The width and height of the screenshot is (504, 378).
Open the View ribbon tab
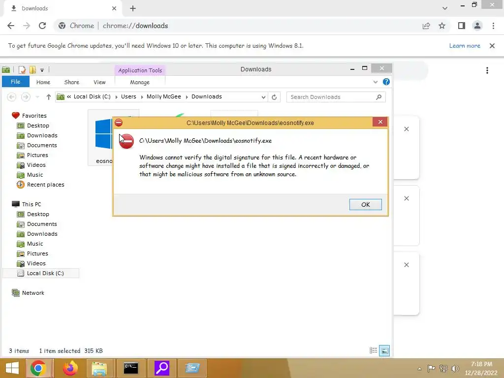click(x=99, y=82)
